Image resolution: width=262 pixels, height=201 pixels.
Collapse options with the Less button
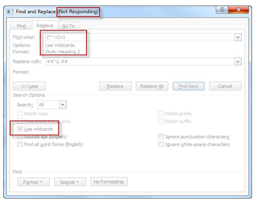(29, 86)
